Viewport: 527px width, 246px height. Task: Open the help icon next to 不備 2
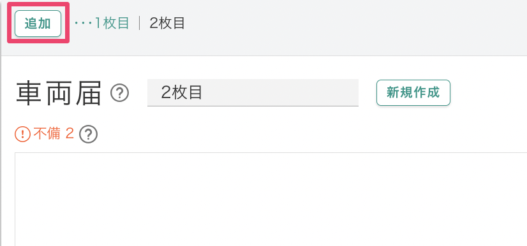(x=88, y=134)
